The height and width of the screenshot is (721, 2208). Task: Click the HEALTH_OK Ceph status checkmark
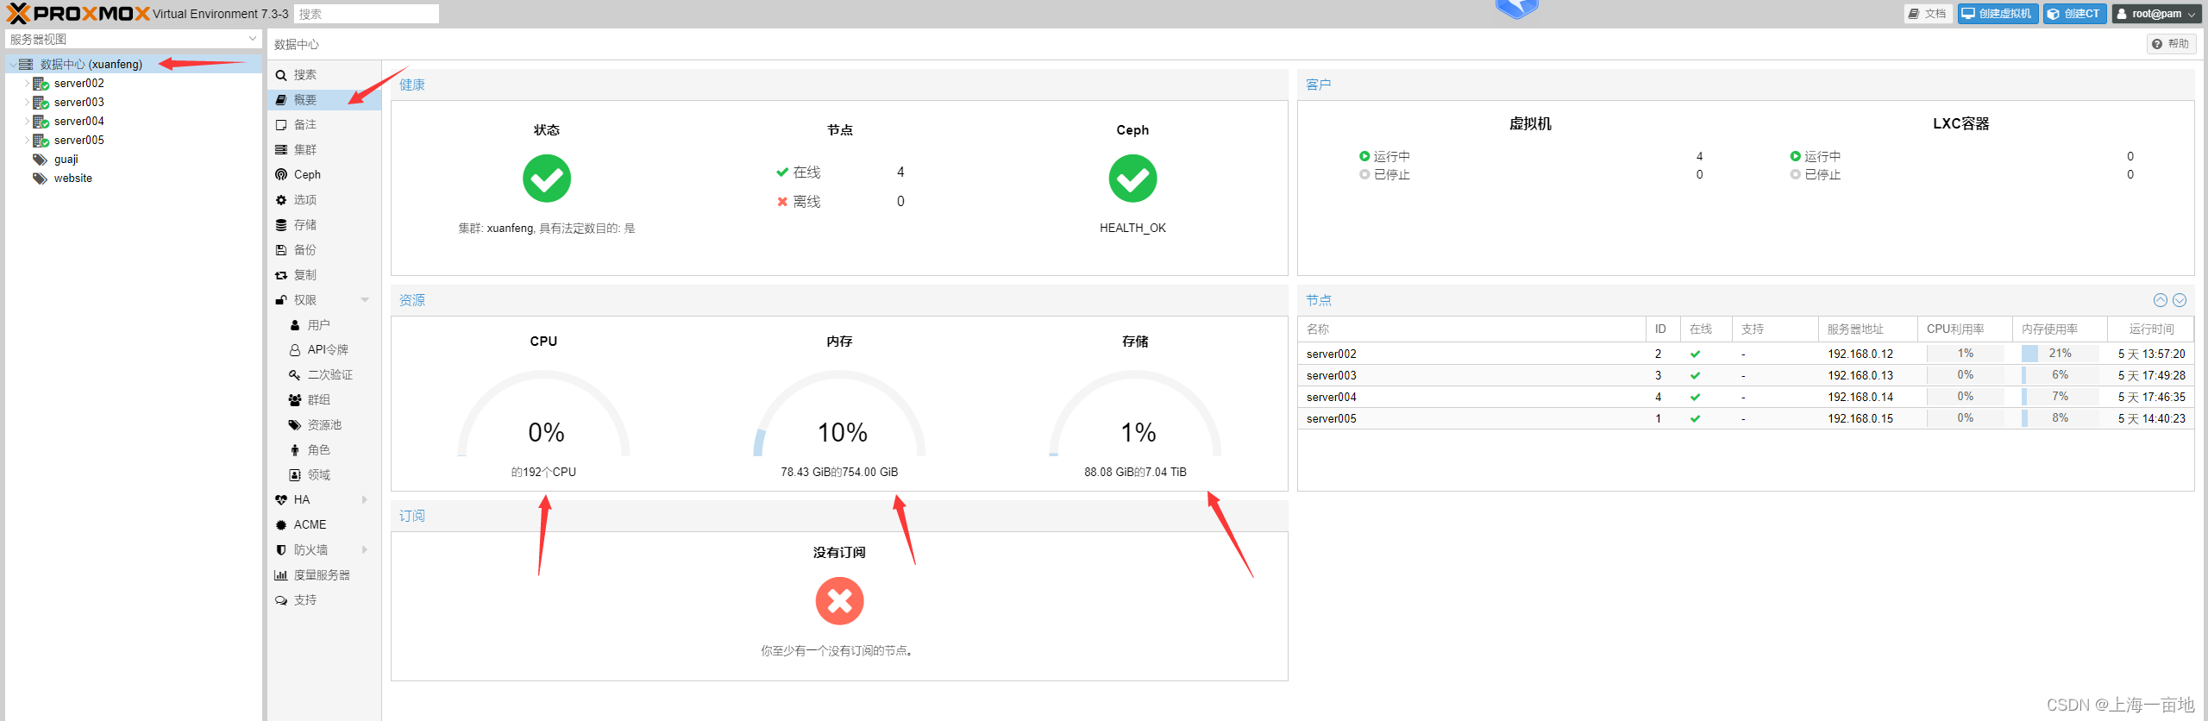[x=1132, y=179]
